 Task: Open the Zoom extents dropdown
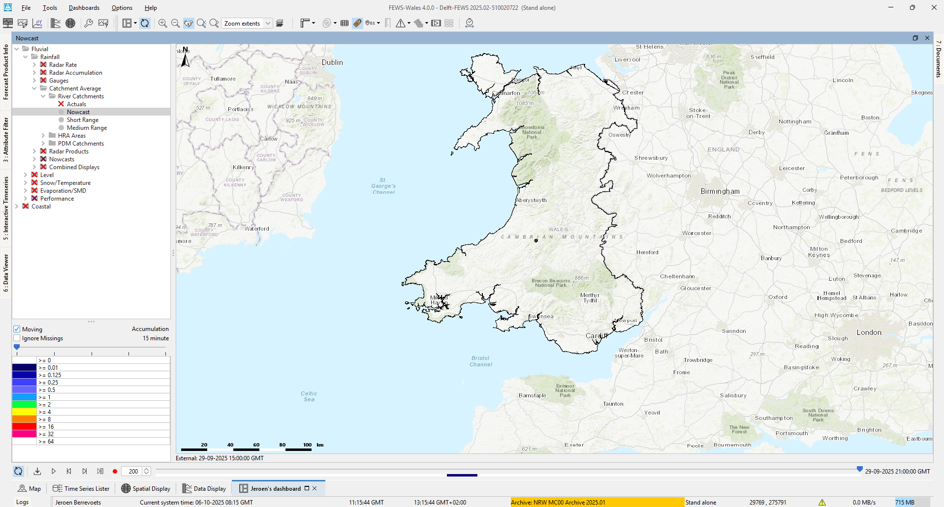pos(268,23)
